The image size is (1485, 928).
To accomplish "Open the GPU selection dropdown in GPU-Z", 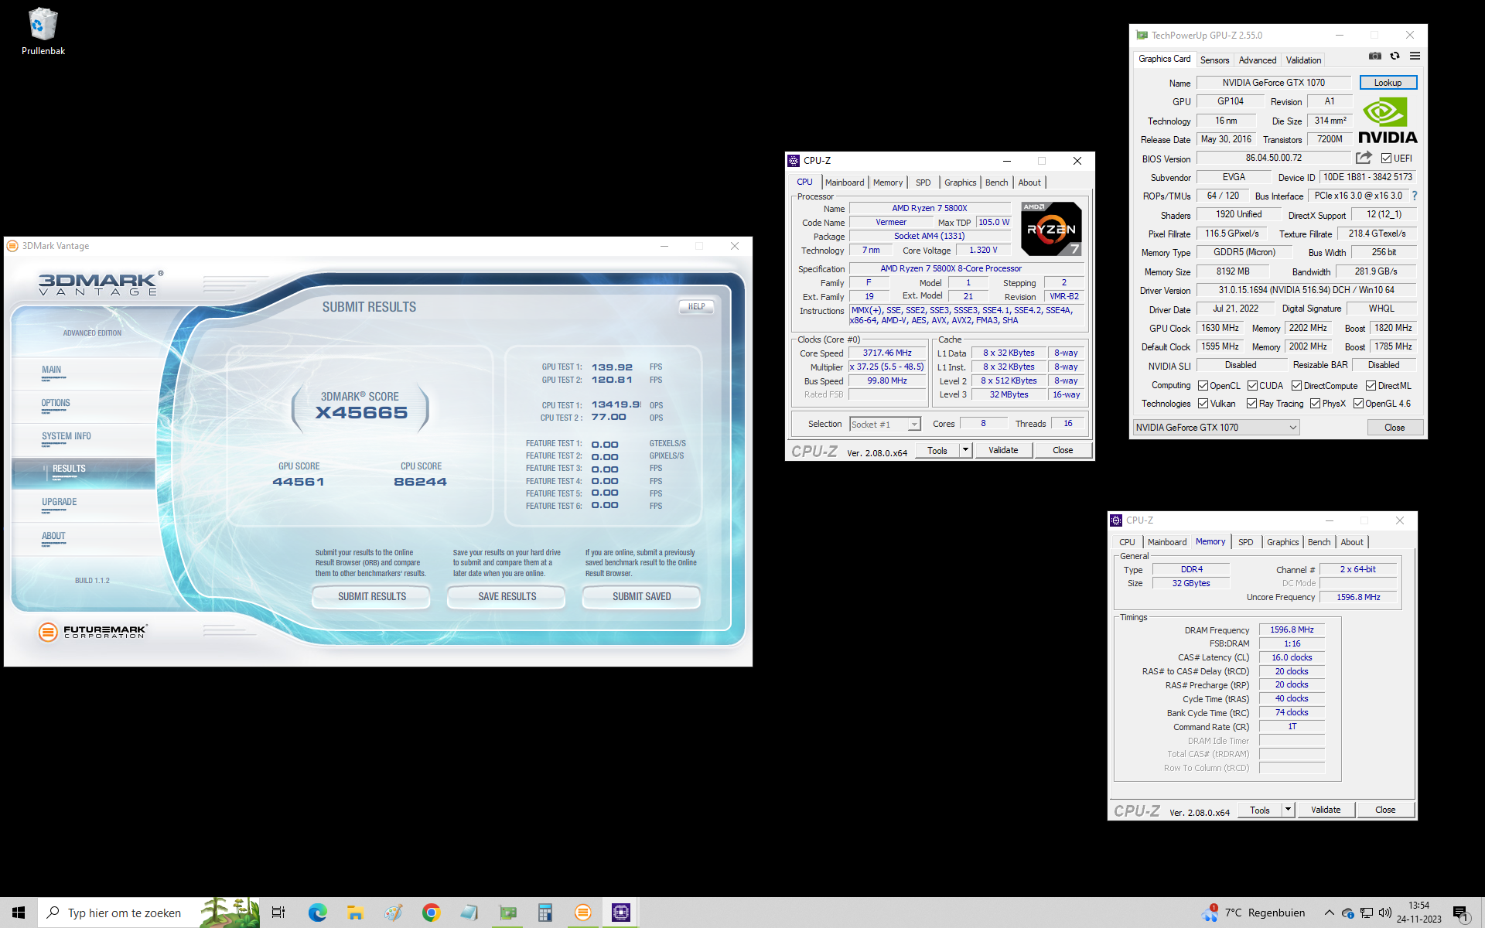I will pyautogui.click(x=1217, y=428).
